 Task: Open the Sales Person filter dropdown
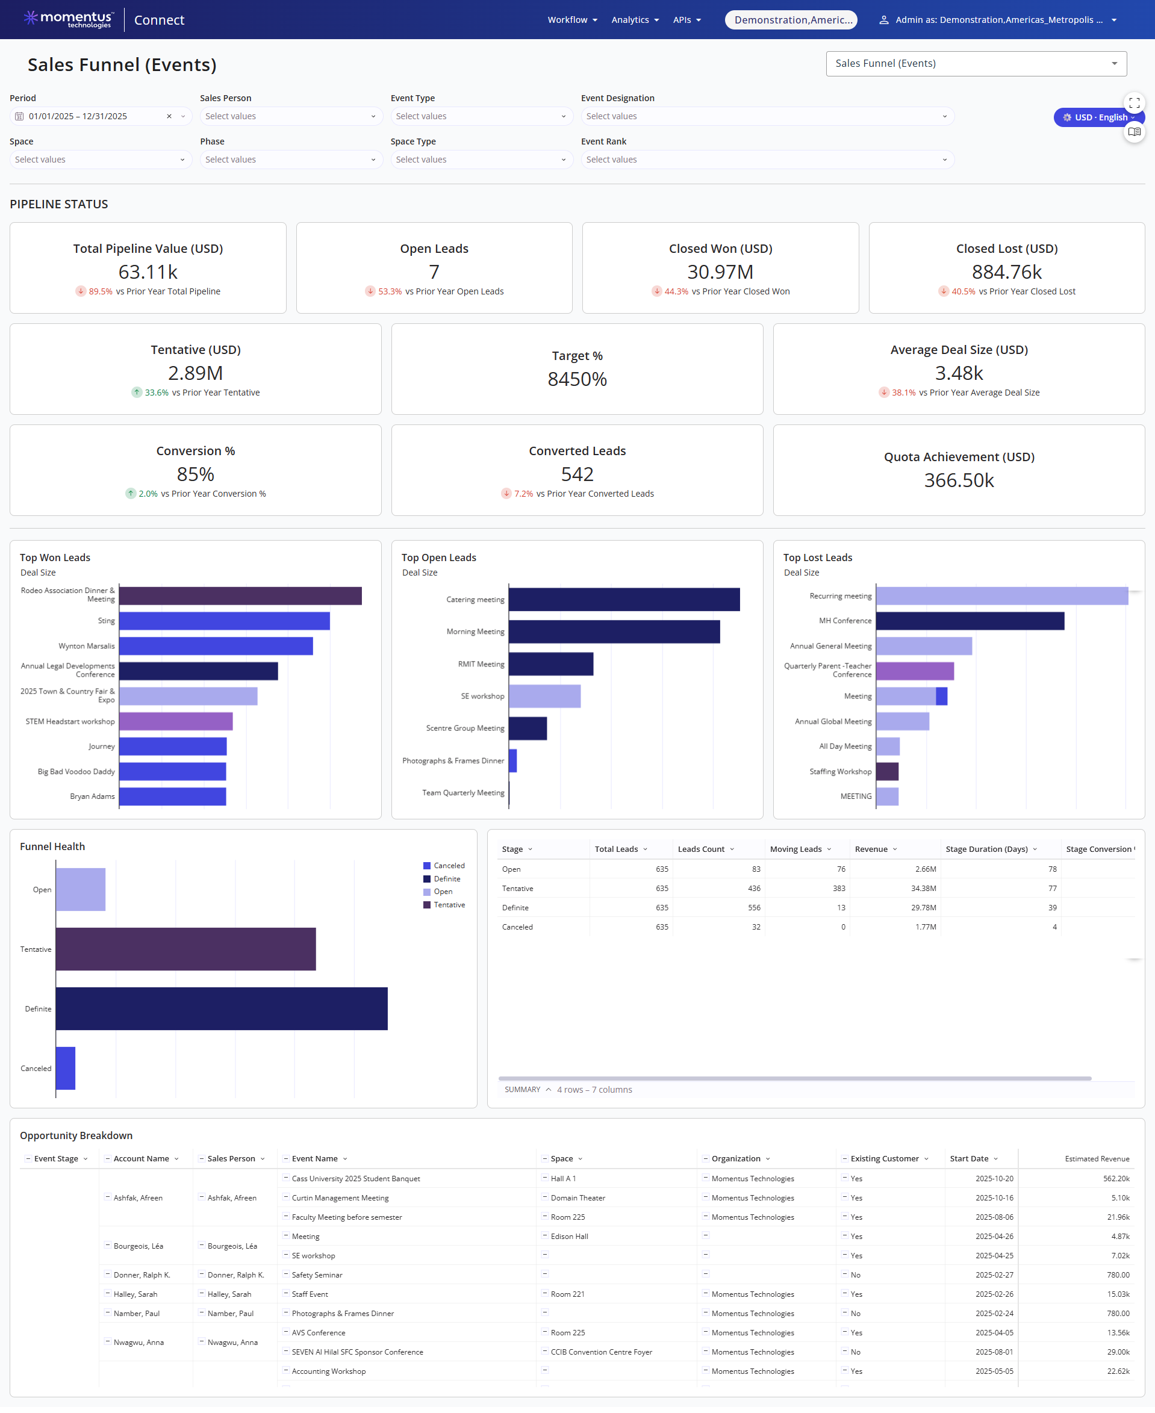coord(291,116)
